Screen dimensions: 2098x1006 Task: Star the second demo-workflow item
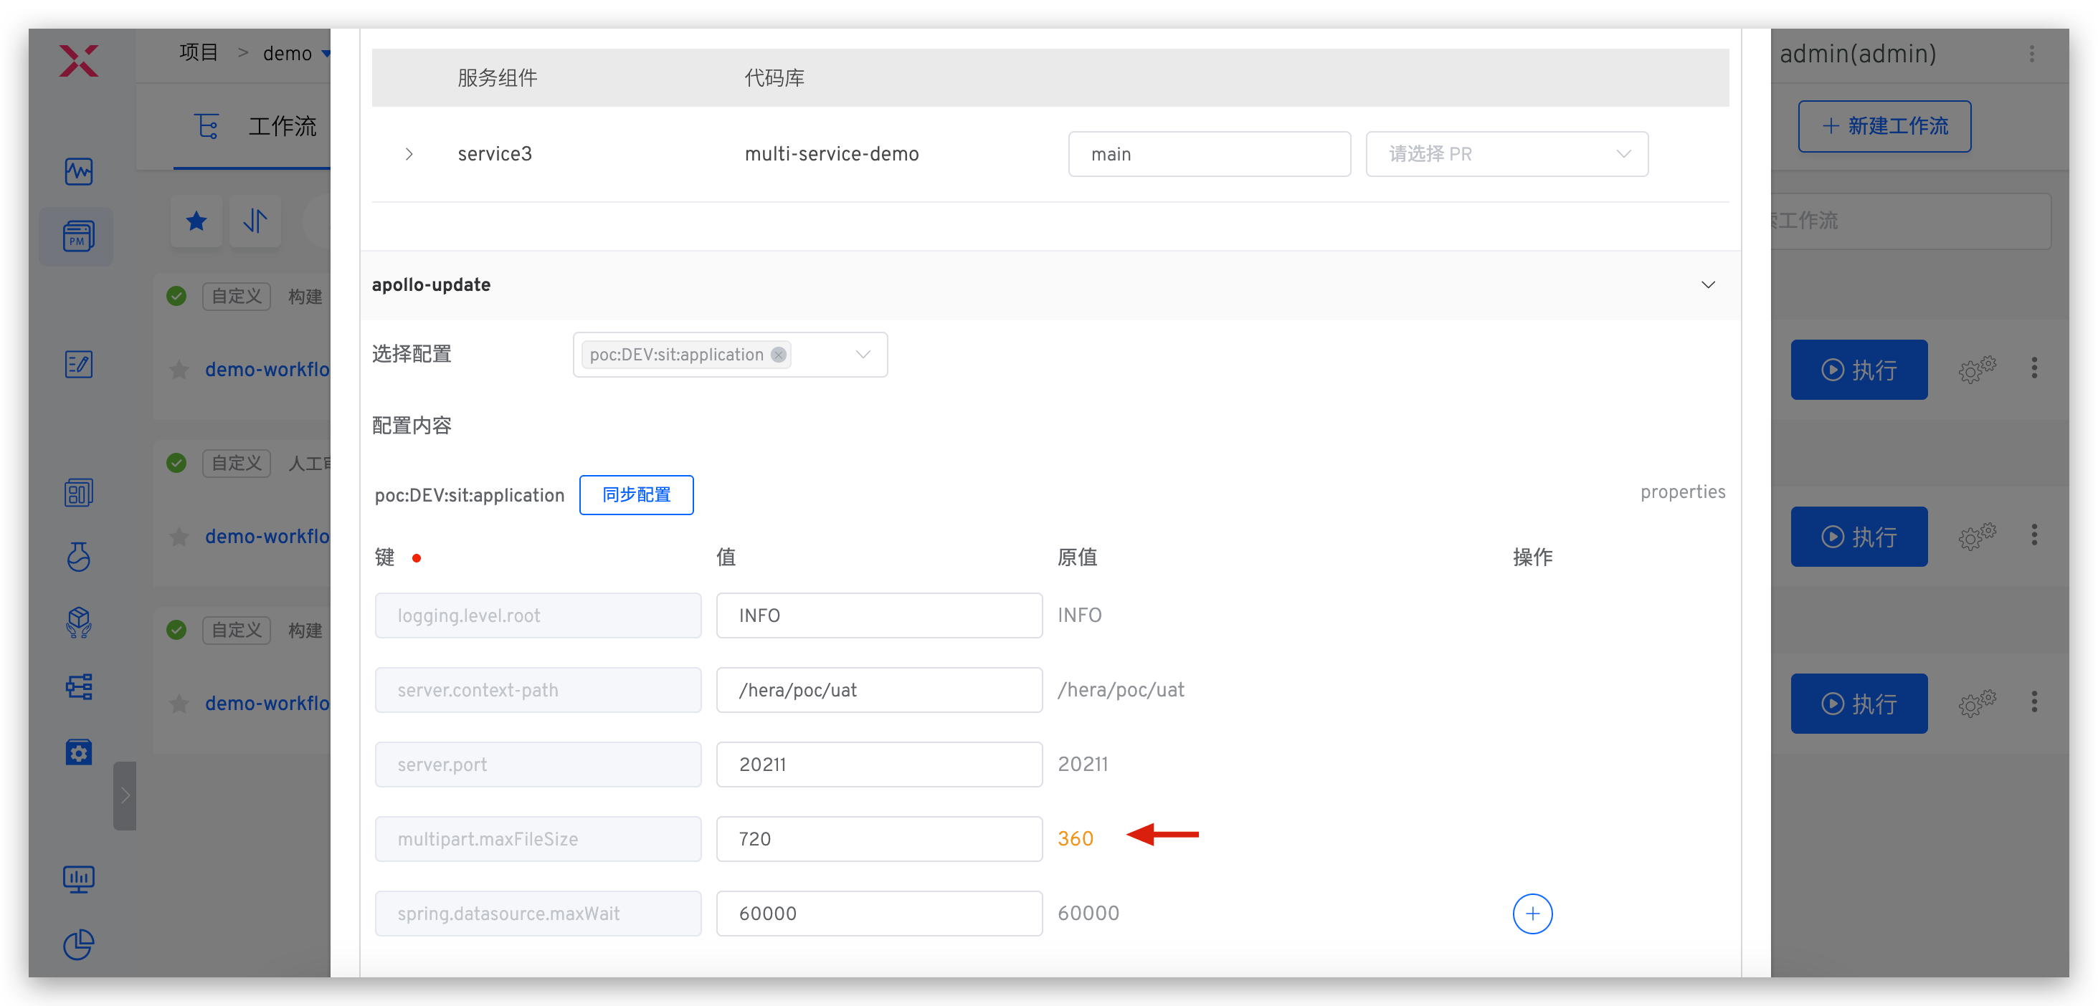179,537
